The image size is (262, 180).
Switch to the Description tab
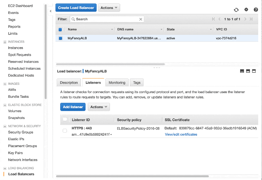[x=69, y=83]
